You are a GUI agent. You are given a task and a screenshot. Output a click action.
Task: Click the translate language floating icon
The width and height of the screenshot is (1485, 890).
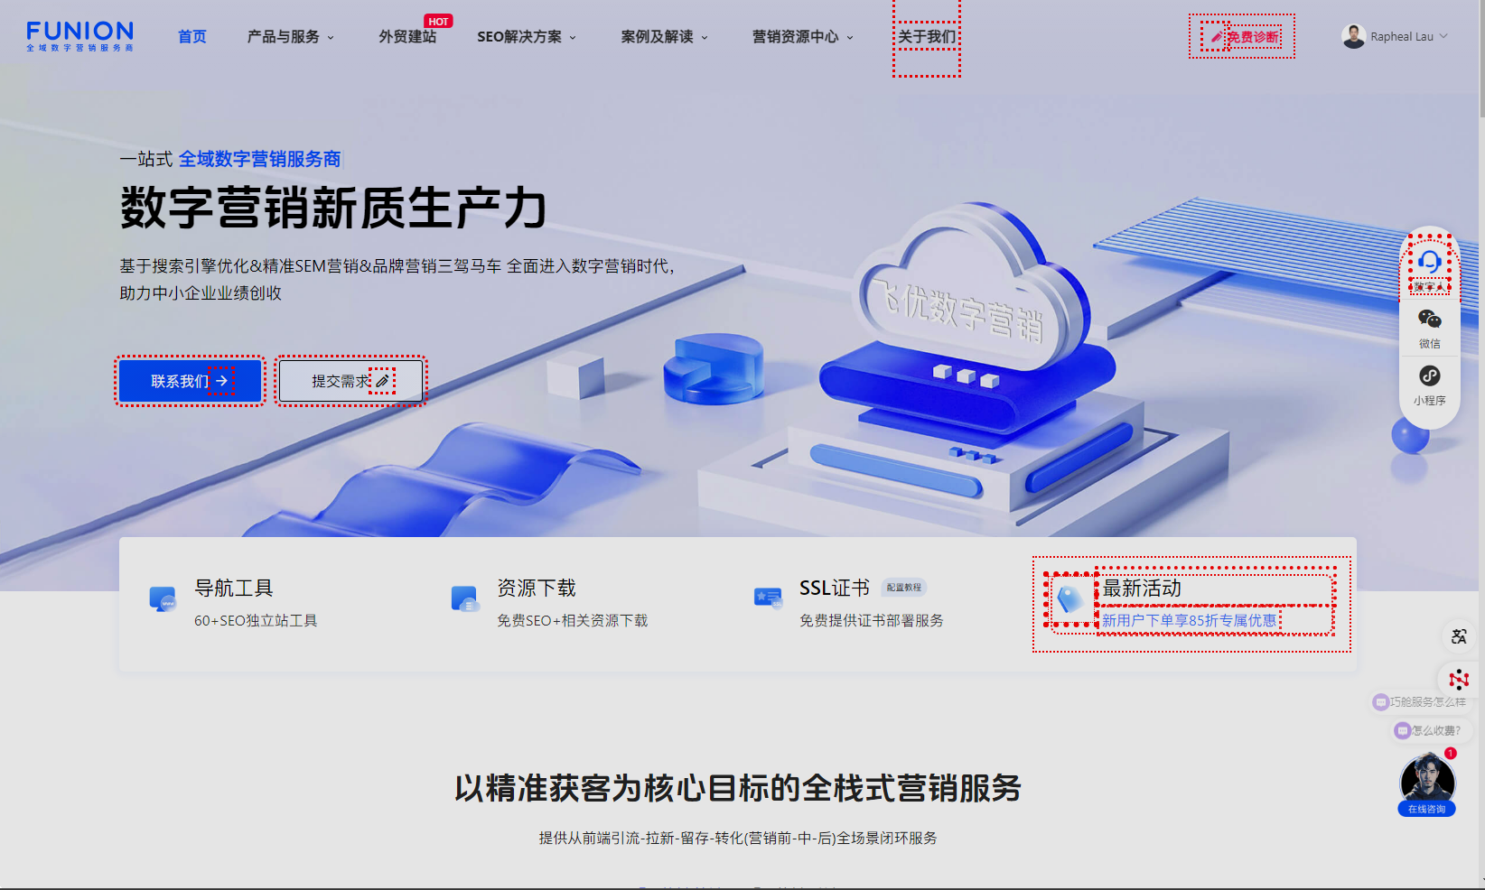click(1459, 636)
